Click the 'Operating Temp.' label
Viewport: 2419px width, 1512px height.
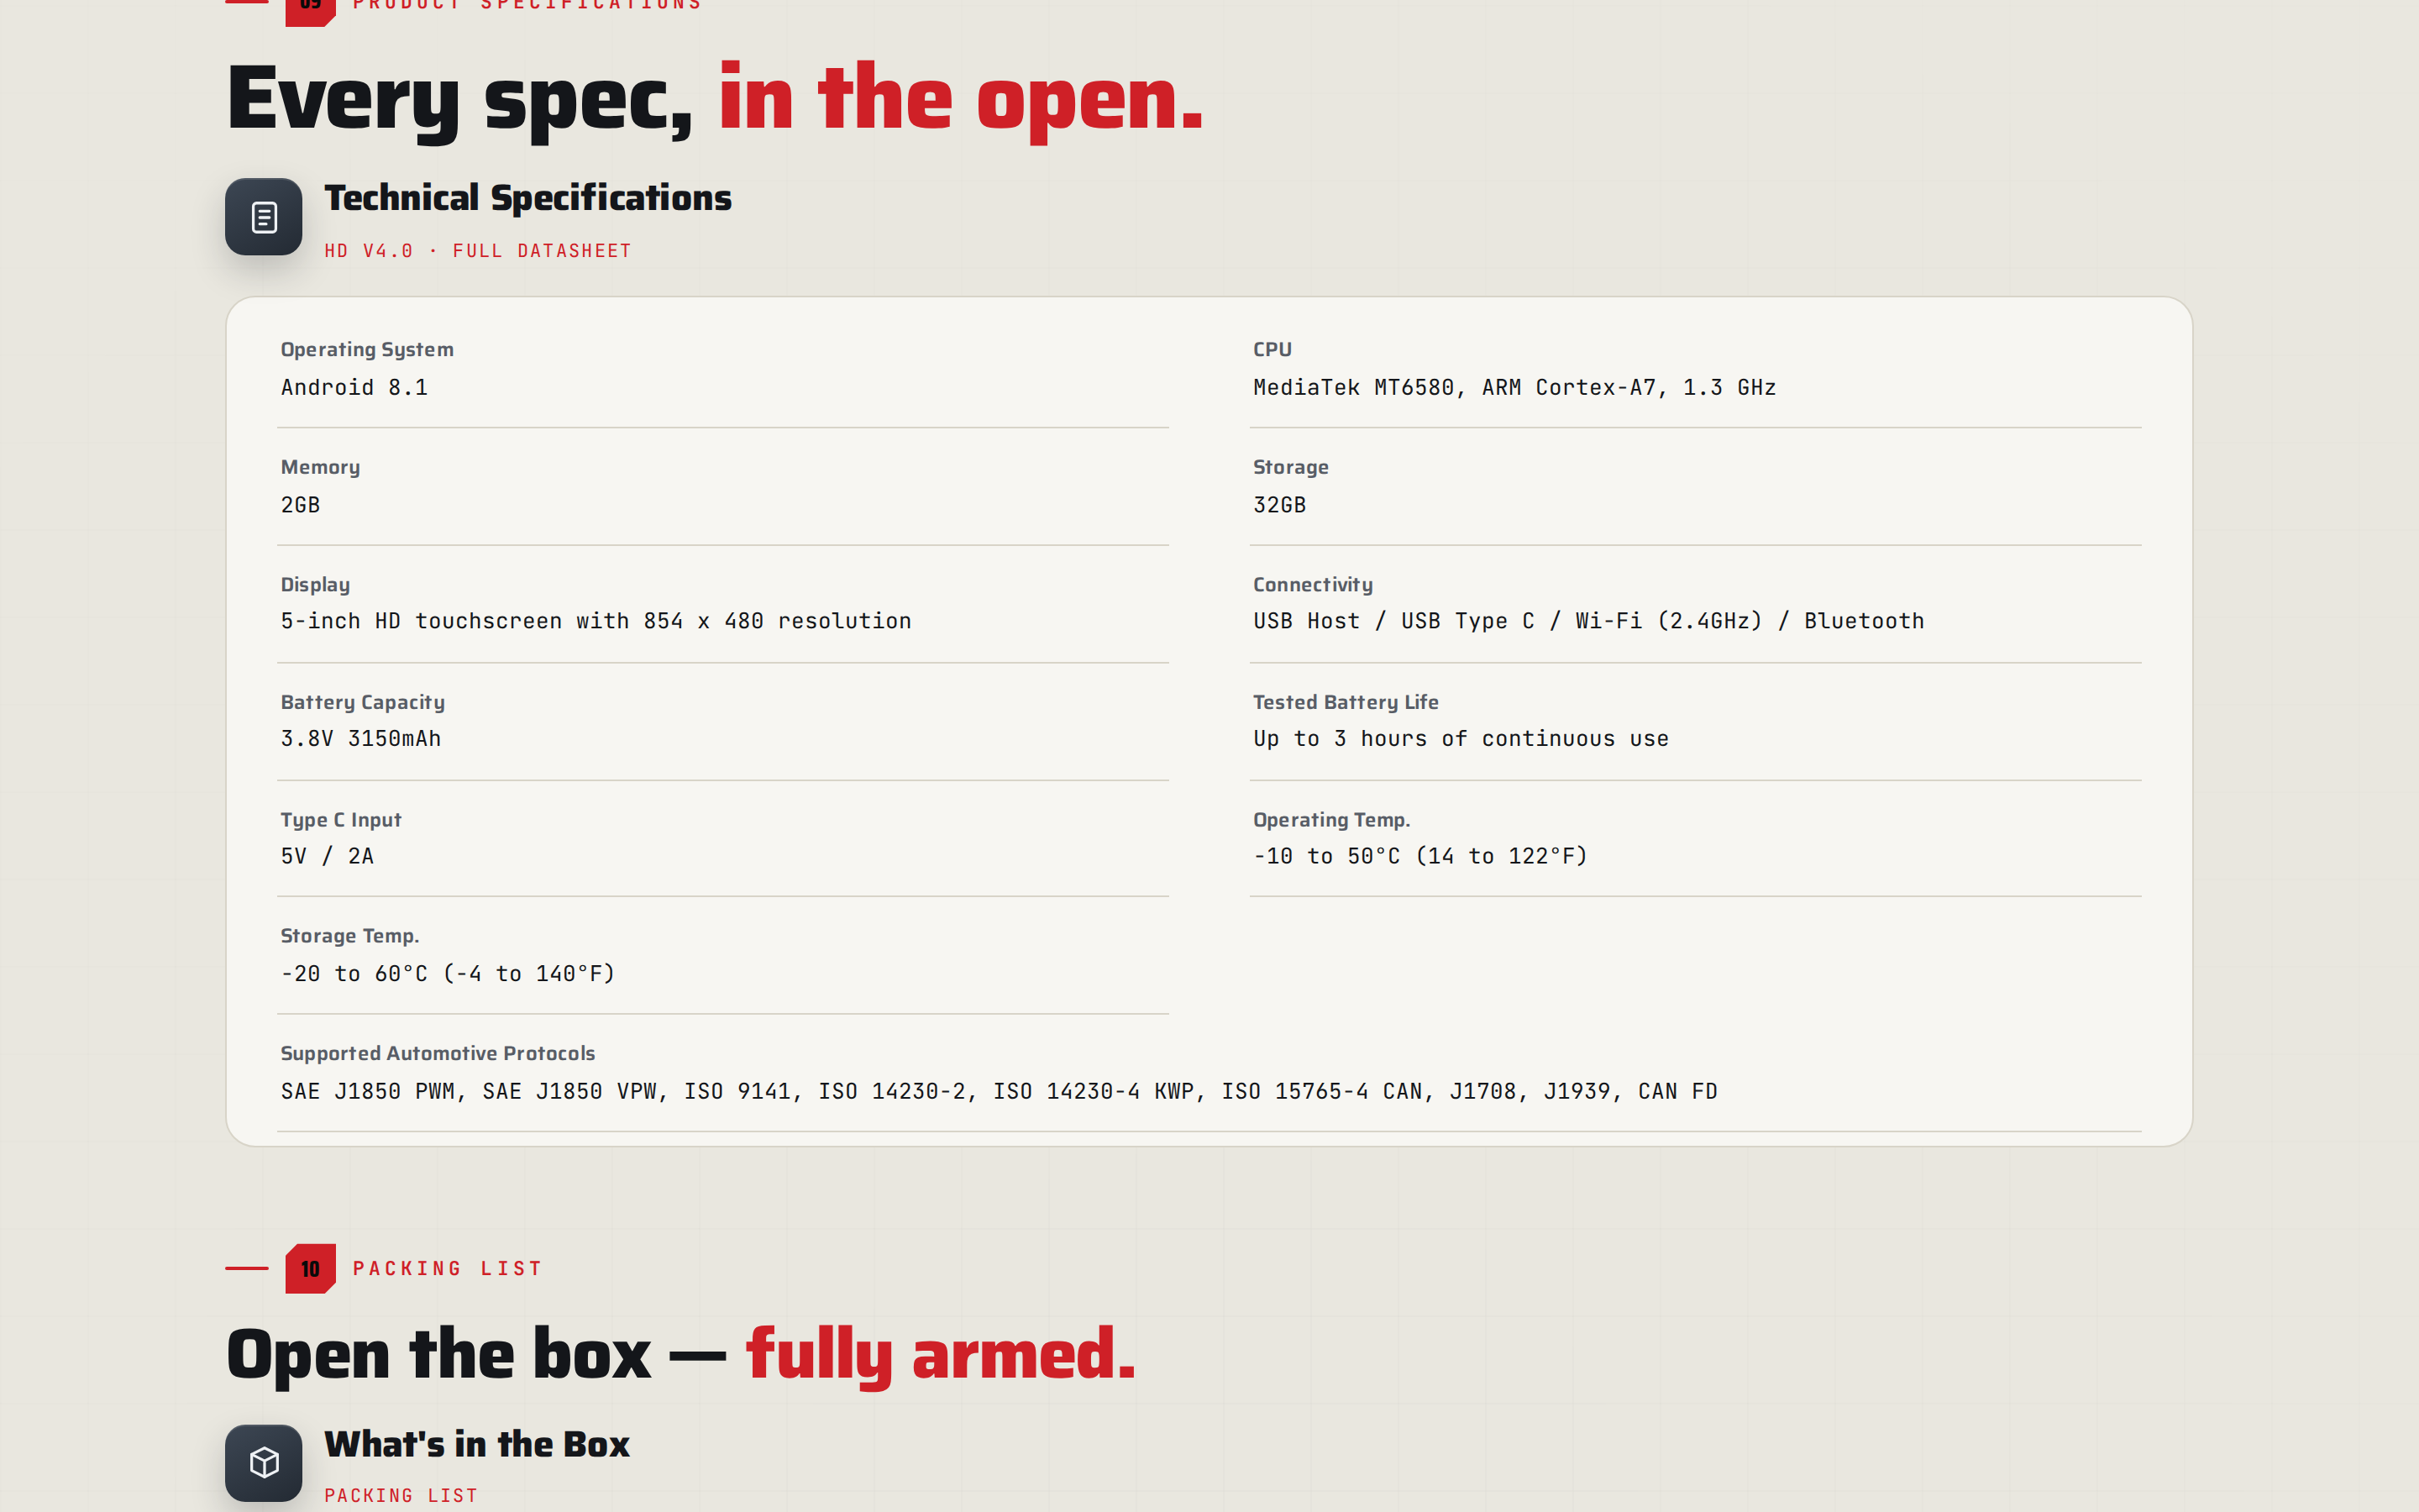click(1331, 820)
